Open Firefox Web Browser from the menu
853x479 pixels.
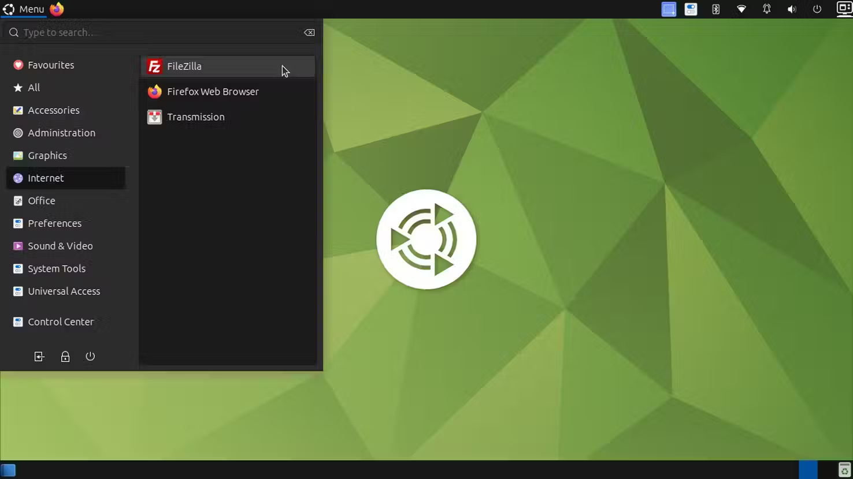tap(213, 91)
